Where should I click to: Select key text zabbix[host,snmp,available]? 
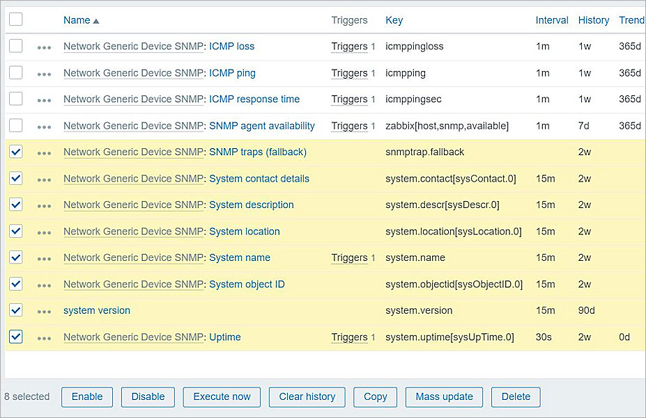[x=447, y=126]
